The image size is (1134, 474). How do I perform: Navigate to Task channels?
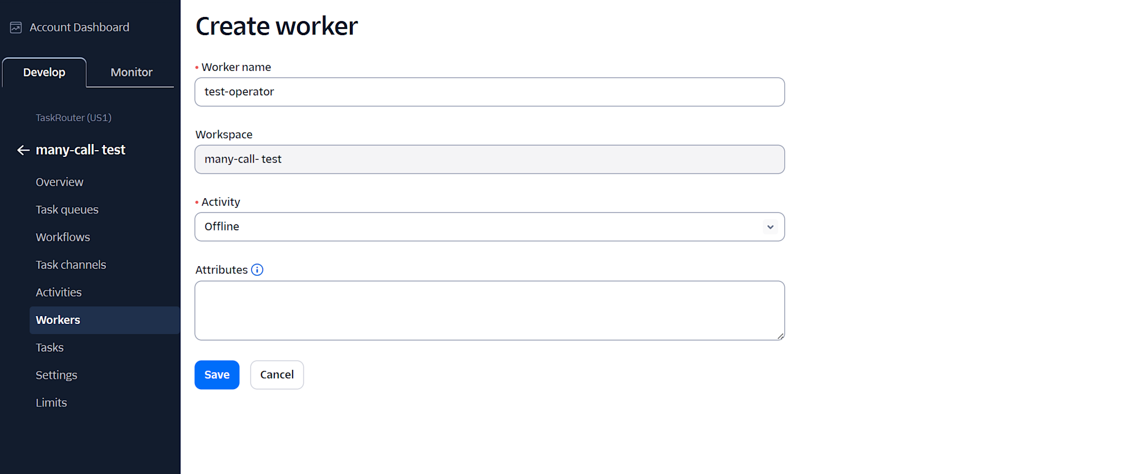pos(71,265)
